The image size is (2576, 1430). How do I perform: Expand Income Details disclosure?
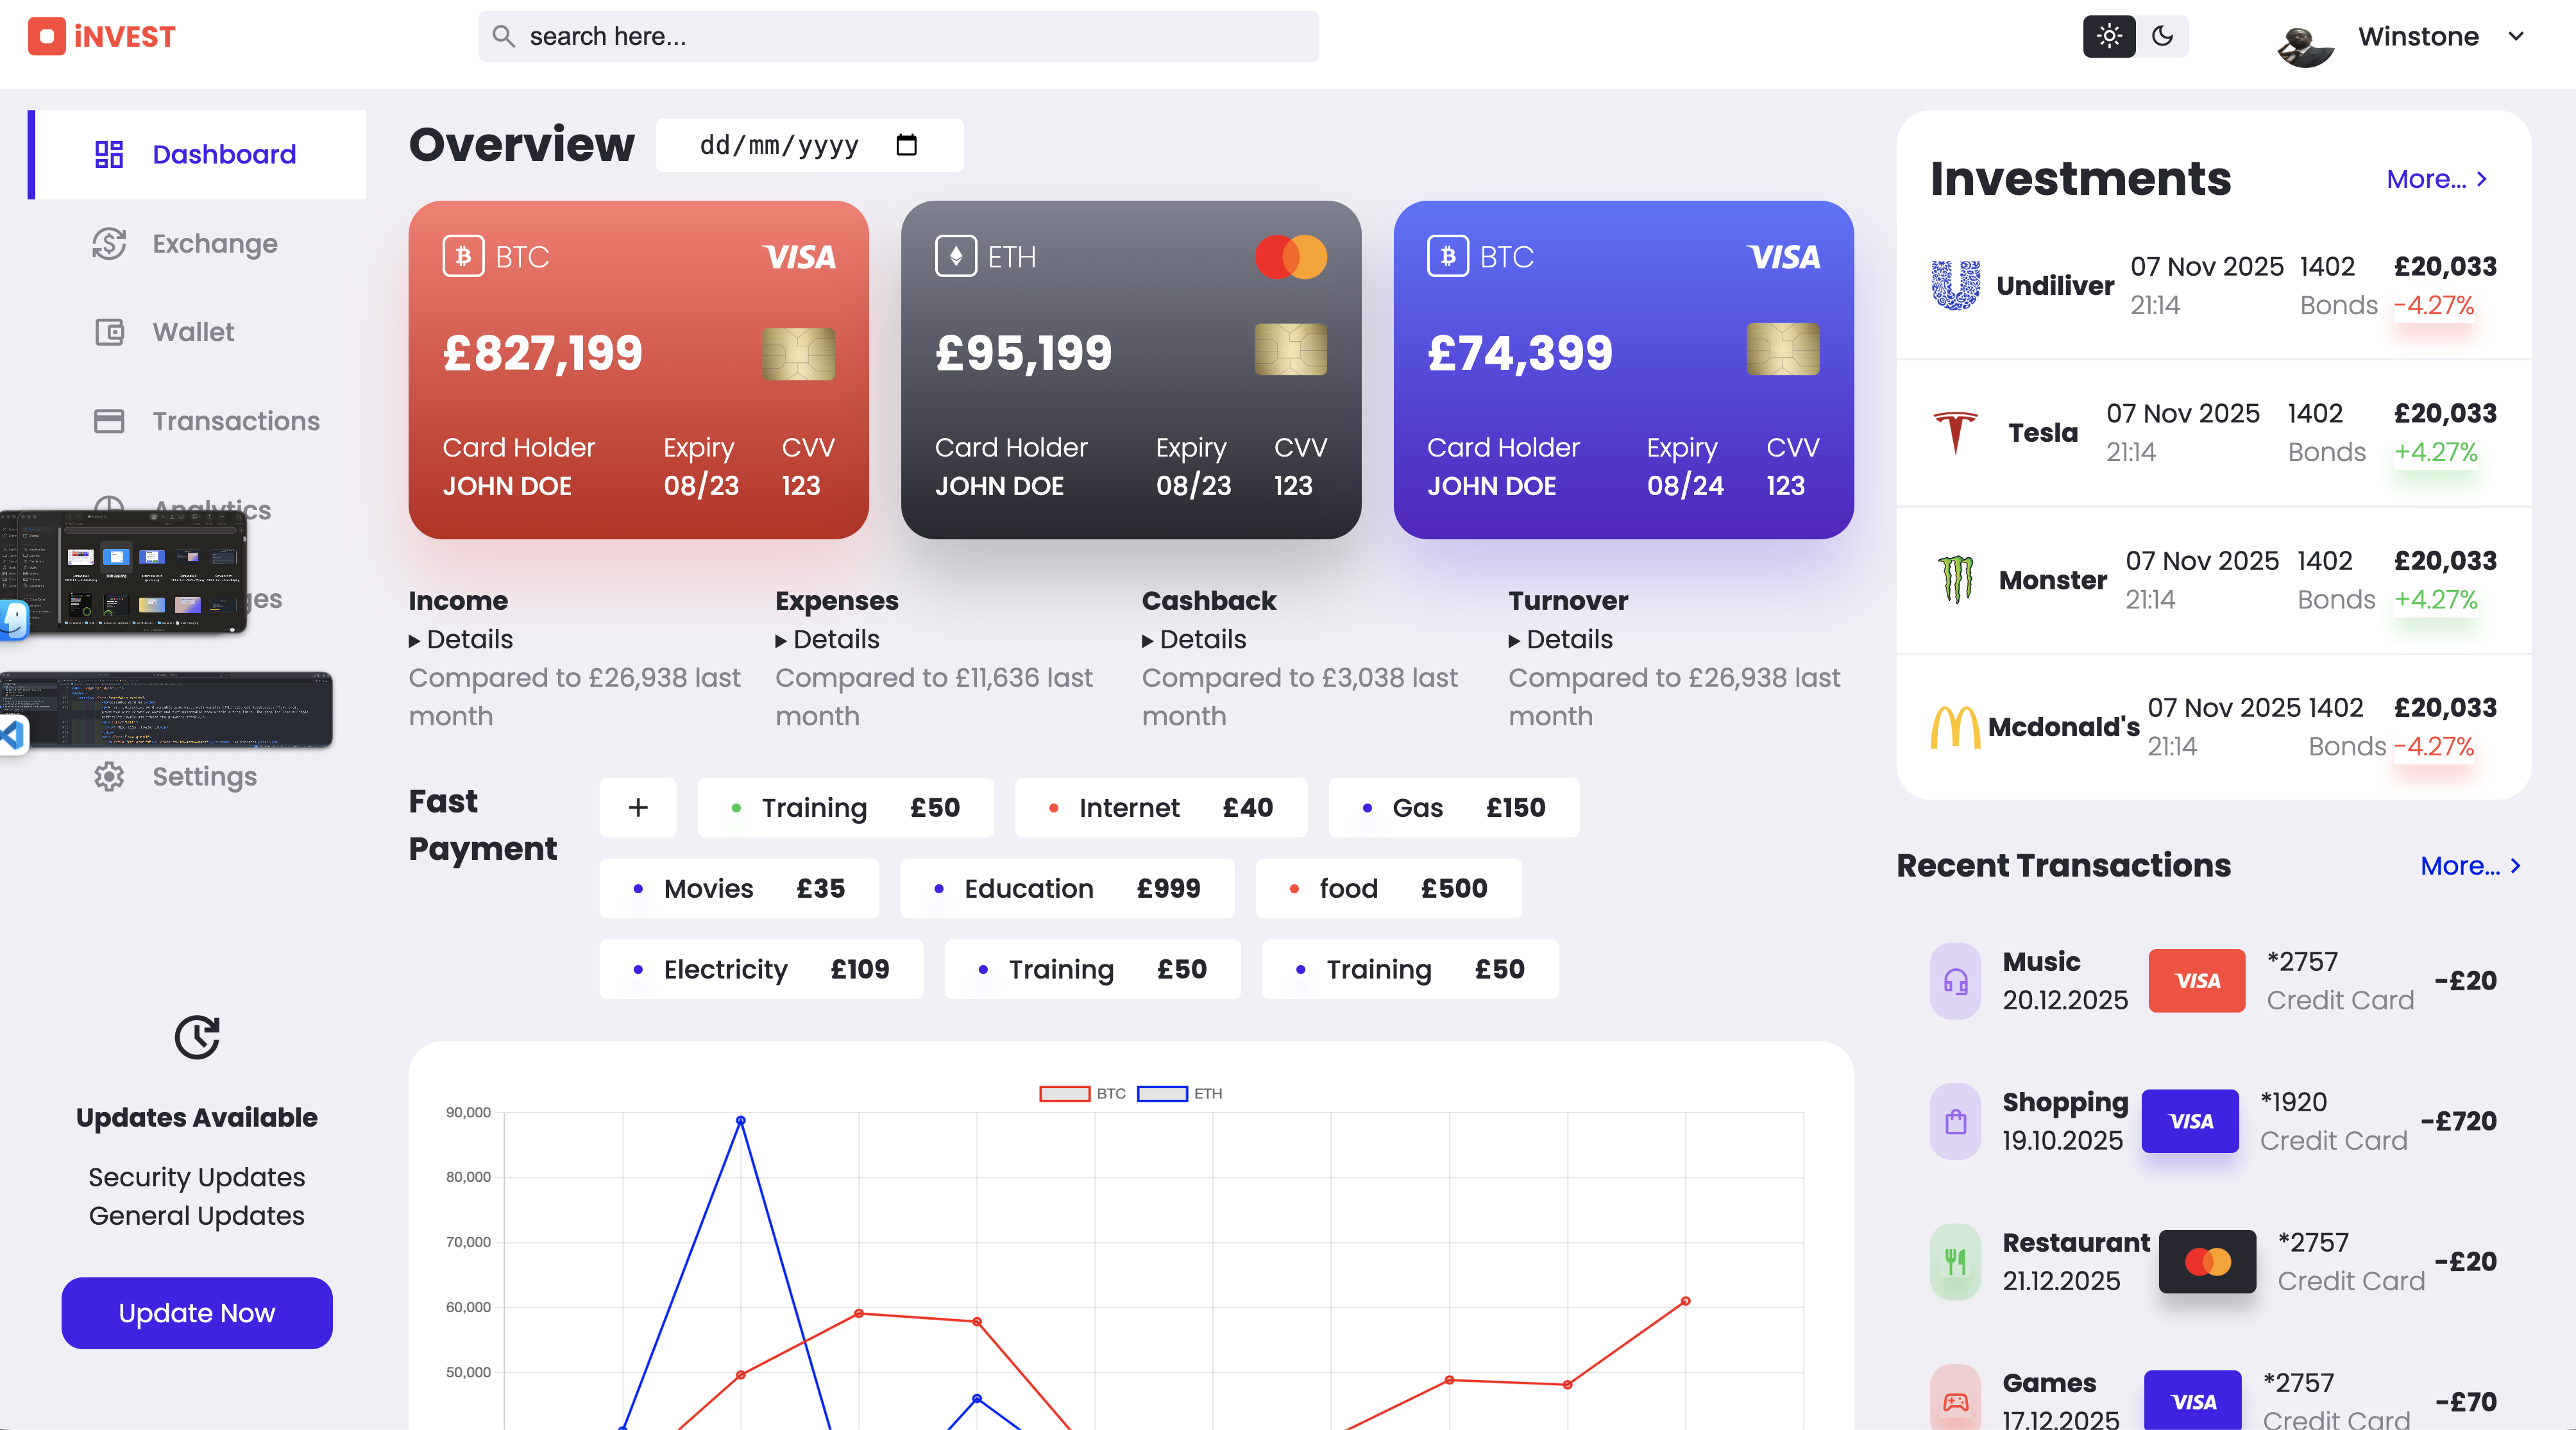coord(460,639)
